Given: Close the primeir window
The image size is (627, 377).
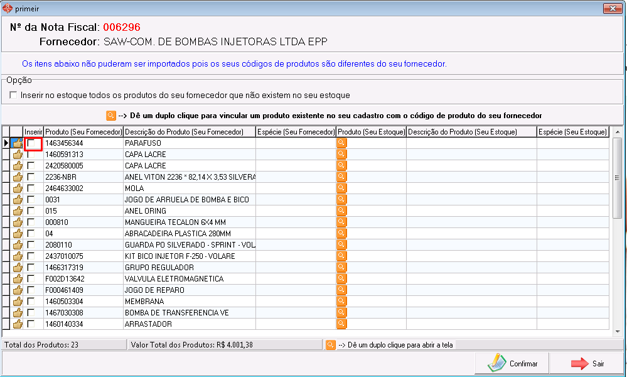Looking at the screenshot, I should pos(612,8).
